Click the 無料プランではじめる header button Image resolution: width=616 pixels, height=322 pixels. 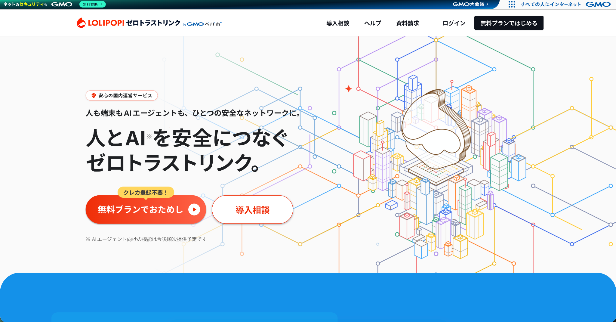pos(509,23)
